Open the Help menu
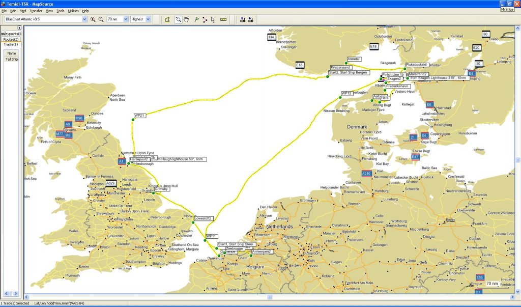The image size is (521, 307). [x=85, y=11]
